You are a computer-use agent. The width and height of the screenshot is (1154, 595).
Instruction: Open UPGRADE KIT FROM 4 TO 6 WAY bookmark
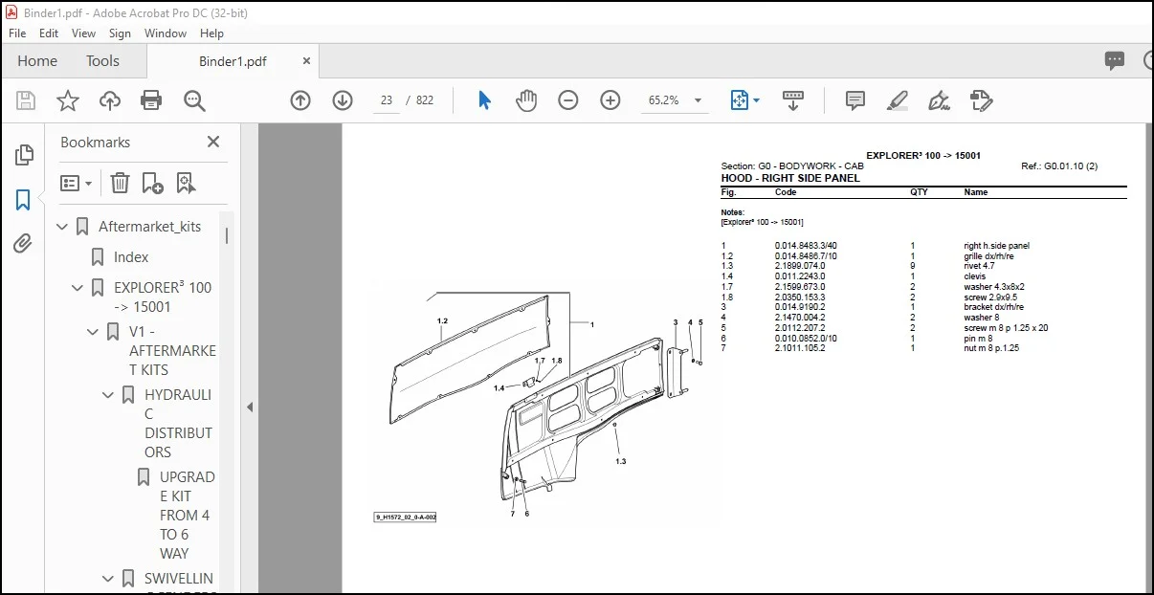click(188, 516)
